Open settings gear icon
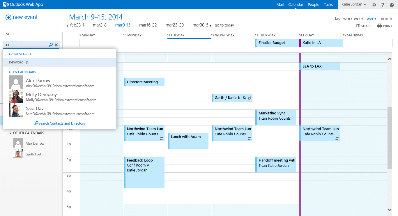This screenshot has width=398, height=216. 374,5
